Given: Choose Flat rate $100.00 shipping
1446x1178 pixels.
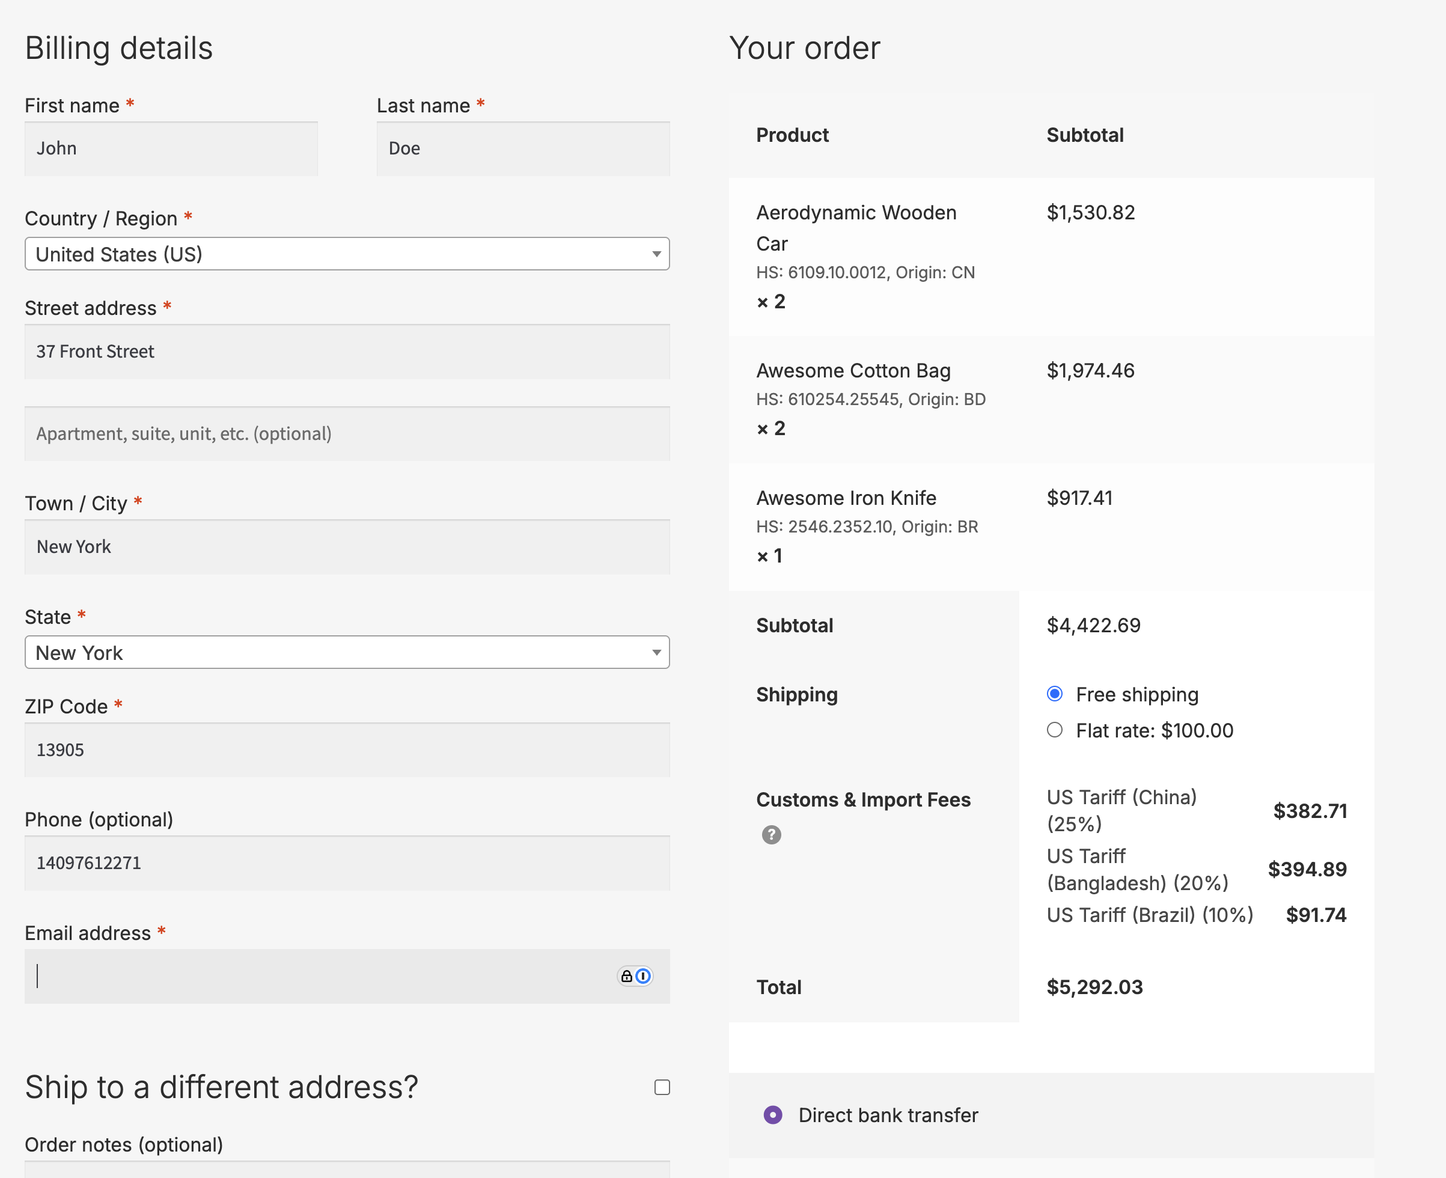Looking at the screenshot, I should click(x=1055, y=730).
